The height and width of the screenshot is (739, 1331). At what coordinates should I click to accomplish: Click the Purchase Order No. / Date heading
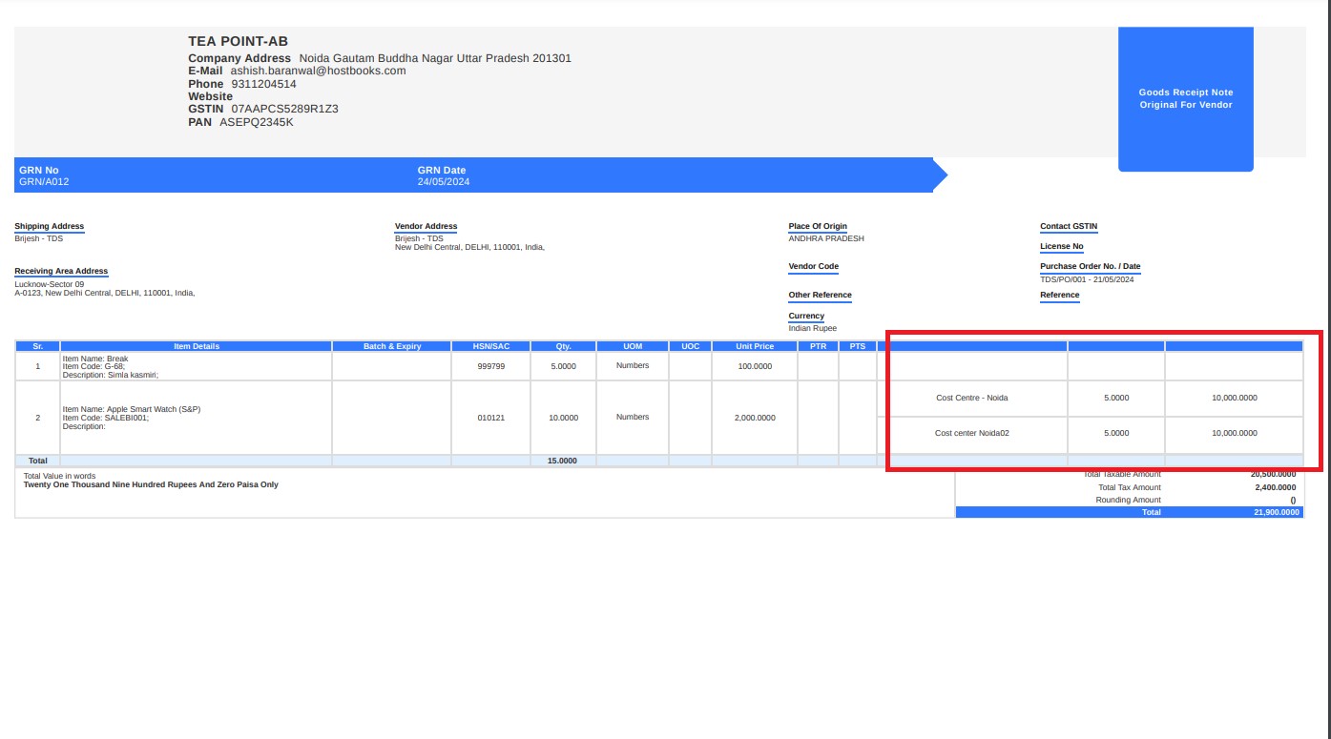[x=1090, y=266]
